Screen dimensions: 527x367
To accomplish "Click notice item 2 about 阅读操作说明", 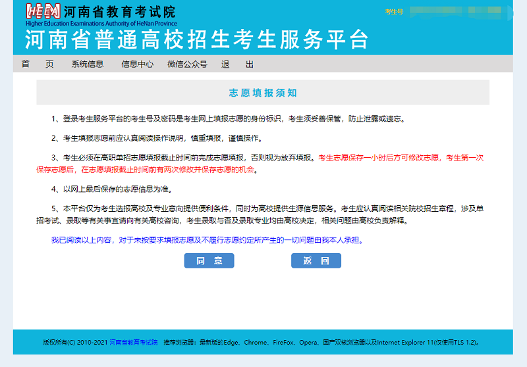I will (157, 138).
